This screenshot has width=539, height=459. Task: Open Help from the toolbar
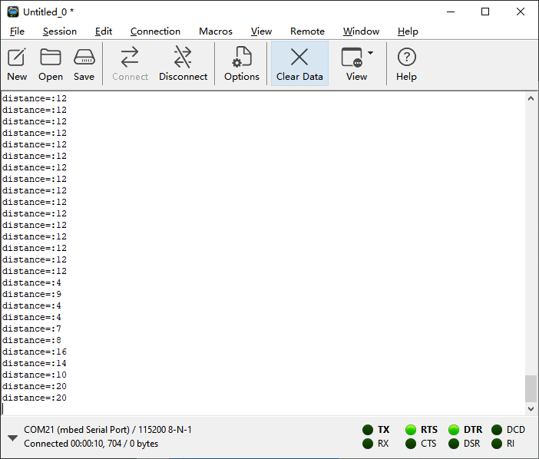tap(406, 64)
